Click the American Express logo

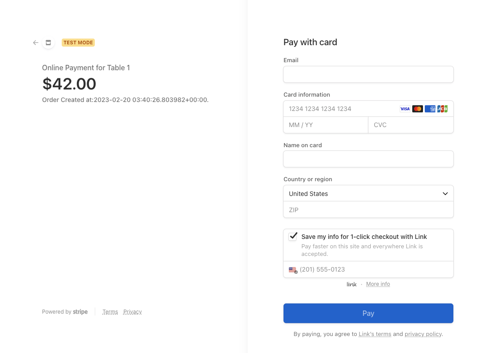coord(430,109)
